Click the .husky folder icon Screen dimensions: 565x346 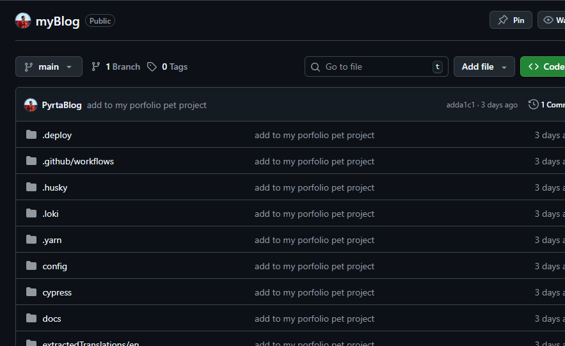coord(31,187)
